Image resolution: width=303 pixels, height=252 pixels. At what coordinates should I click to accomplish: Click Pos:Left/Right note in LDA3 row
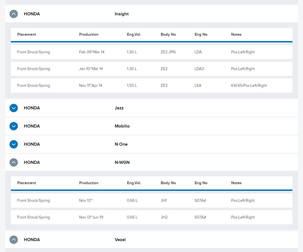[x=243, y=69]
